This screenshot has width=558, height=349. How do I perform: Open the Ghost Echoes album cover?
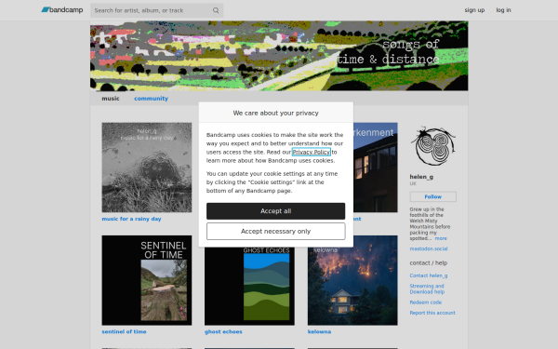coord(249,286)
